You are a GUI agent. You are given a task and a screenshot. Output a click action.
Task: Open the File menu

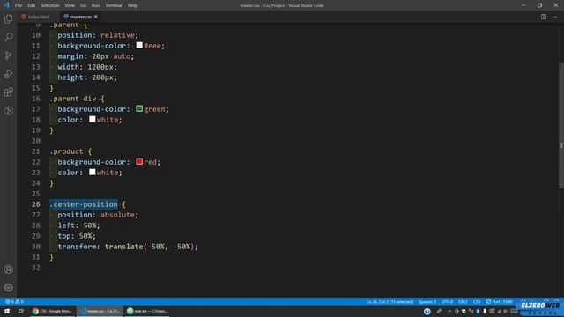pos(19,5)
